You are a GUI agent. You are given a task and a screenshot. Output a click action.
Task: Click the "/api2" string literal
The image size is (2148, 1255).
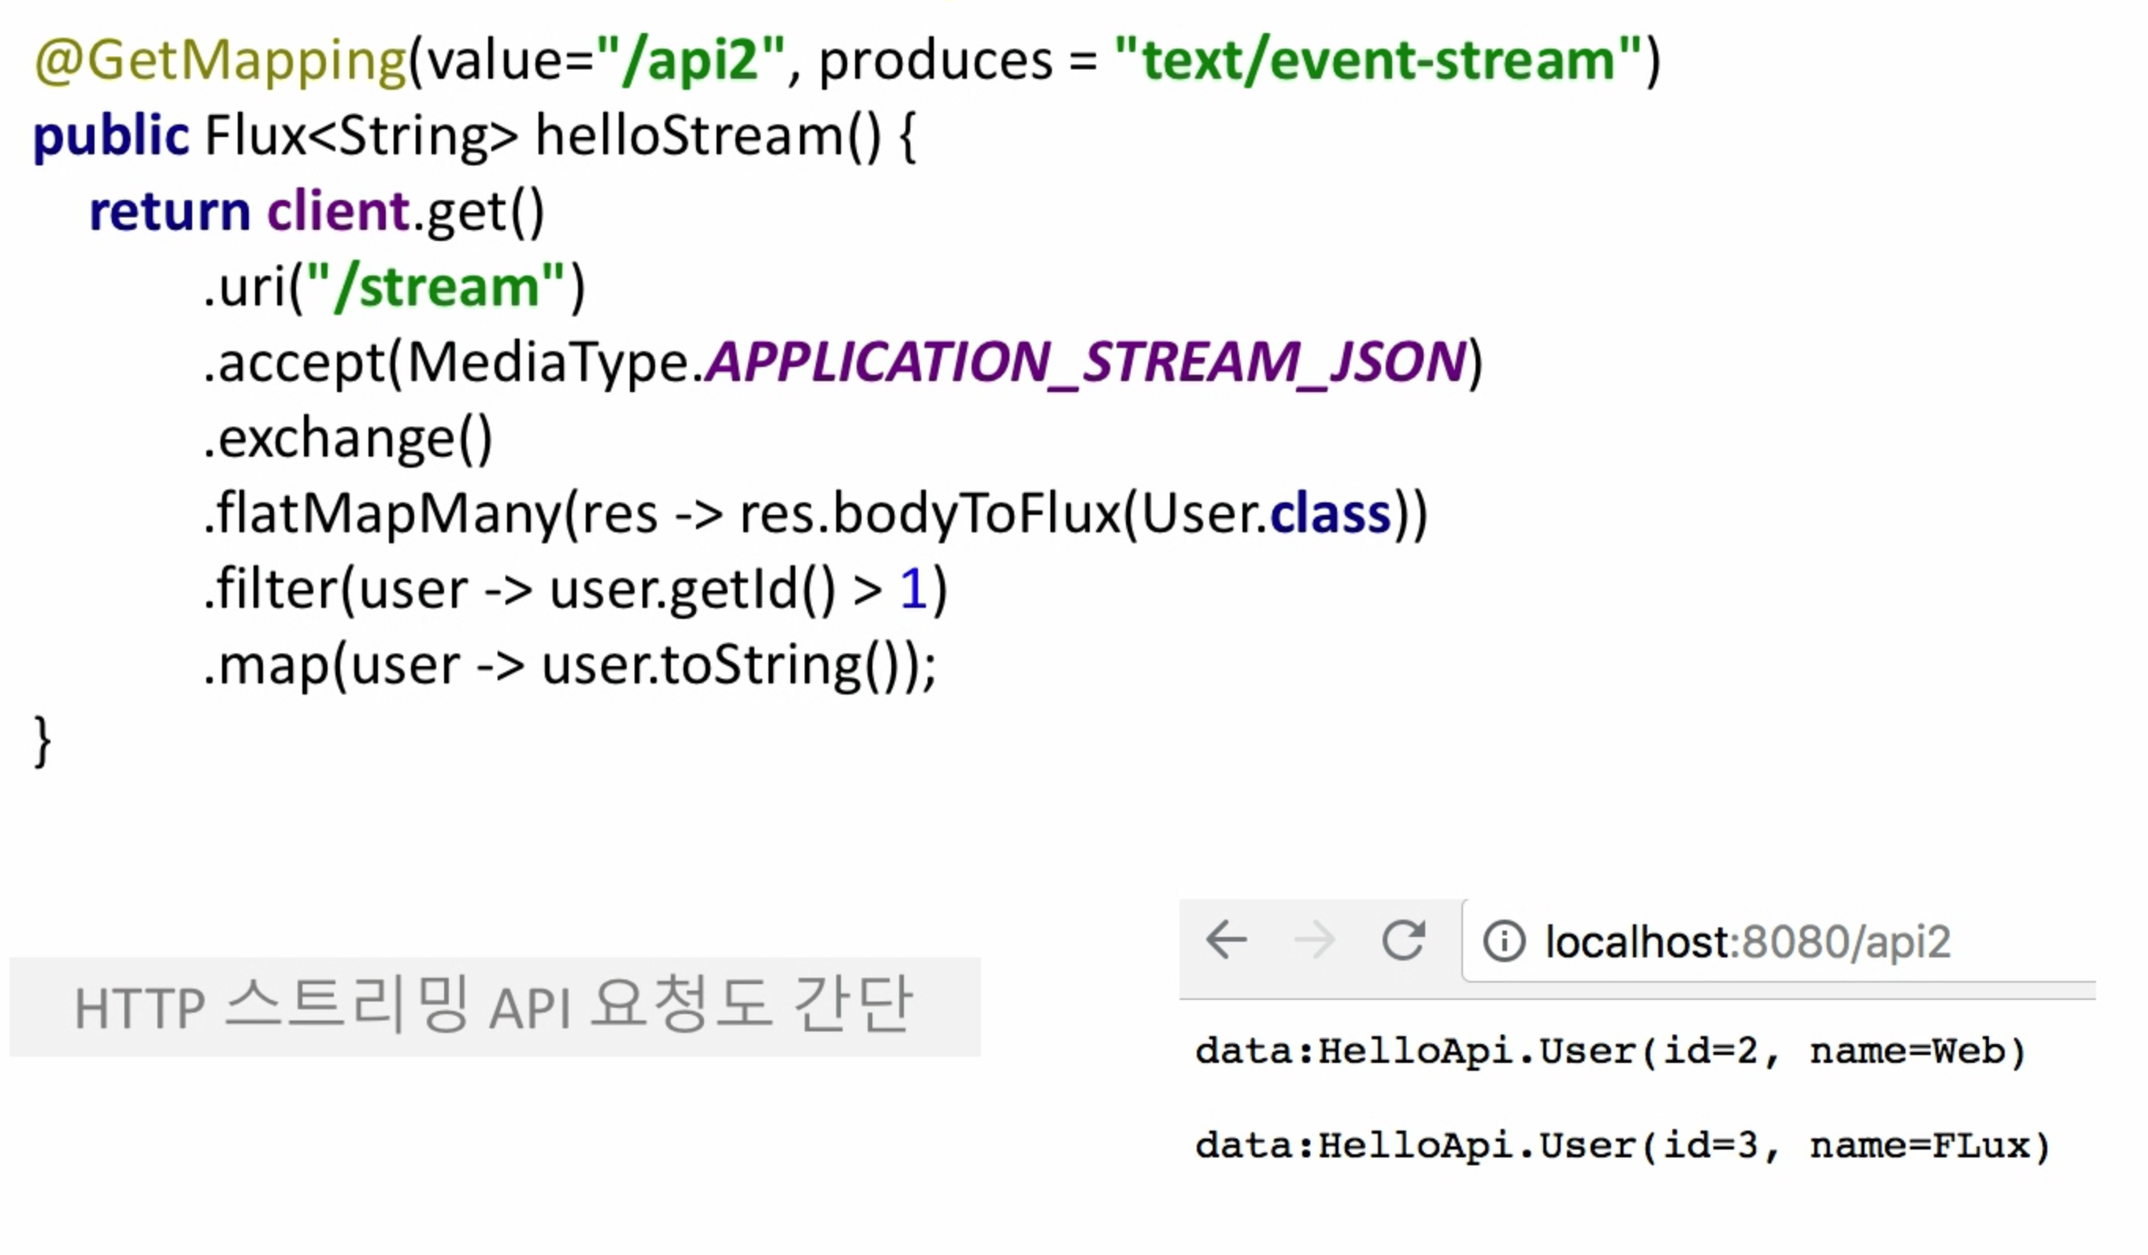[x=690, y=61]
